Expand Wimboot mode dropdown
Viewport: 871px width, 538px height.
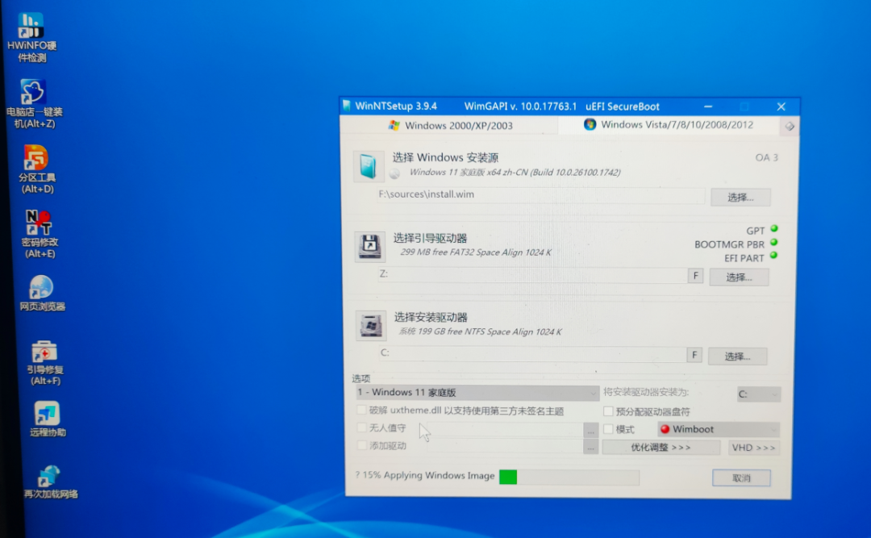click(718, 429)
